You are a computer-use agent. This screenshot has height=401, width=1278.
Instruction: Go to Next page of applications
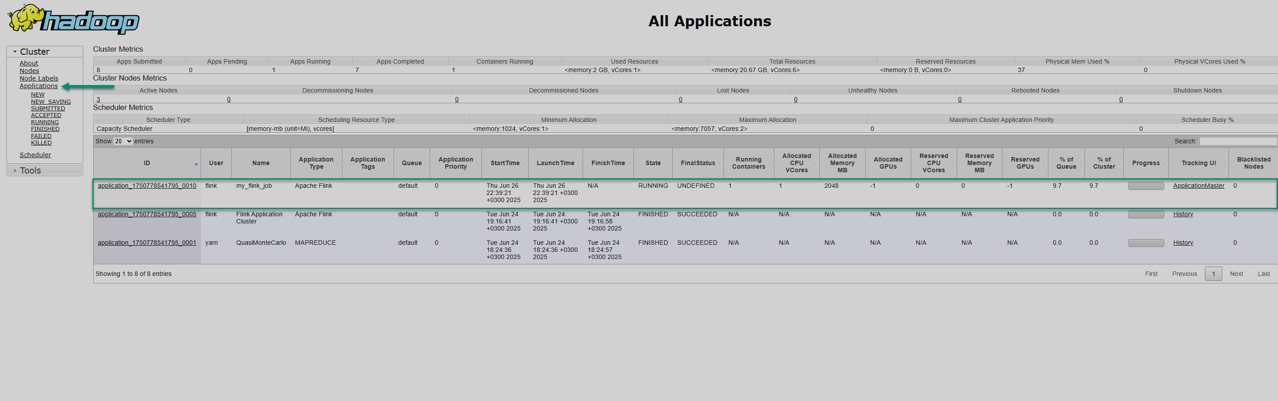point(1237,273)
